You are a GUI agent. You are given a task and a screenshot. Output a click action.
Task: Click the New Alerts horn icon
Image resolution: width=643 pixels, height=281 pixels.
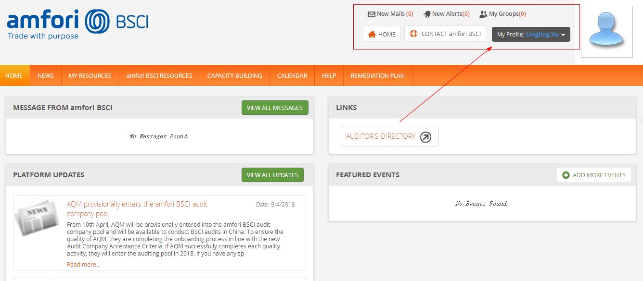(x=427, y=14)
